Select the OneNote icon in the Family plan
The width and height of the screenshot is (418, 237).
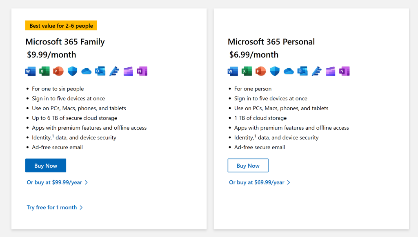[x=142, y=71]
